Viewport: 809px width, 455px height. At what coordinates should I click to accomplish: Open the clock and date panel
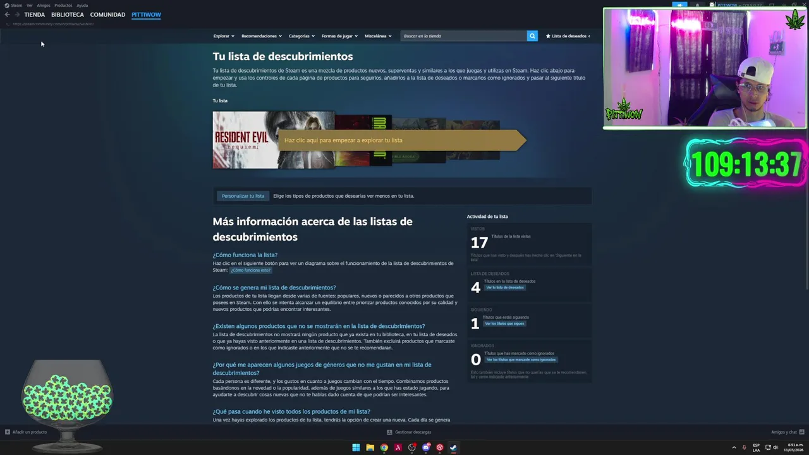(793, 447)
